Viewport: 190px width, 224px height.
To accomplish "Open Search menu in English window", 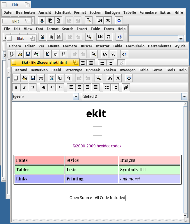I will [x=67, y=29].
